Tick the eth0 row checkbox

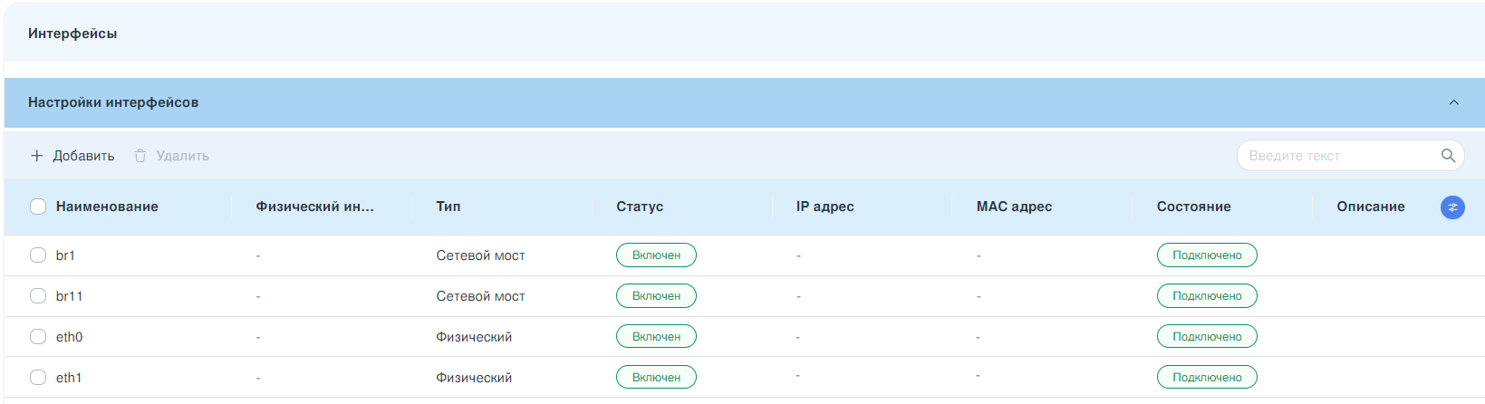[x=38, y=337]
